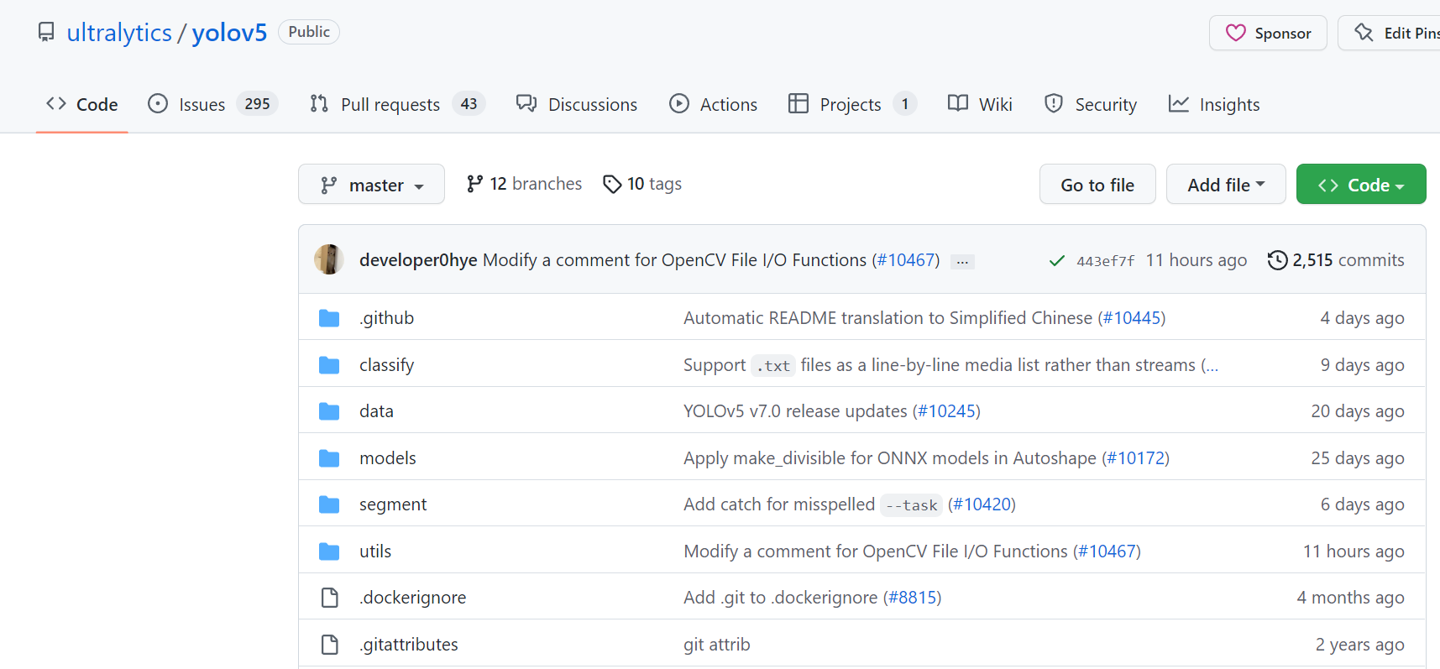
Task: Open the utils folder
Action: click(375, 551)
